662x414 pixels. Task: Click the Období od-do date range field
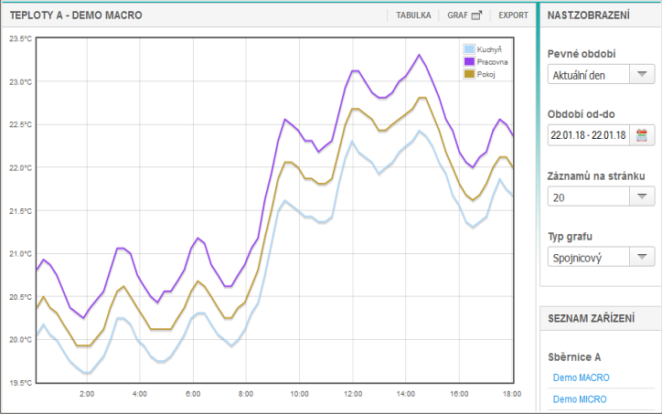coord(589,135)
